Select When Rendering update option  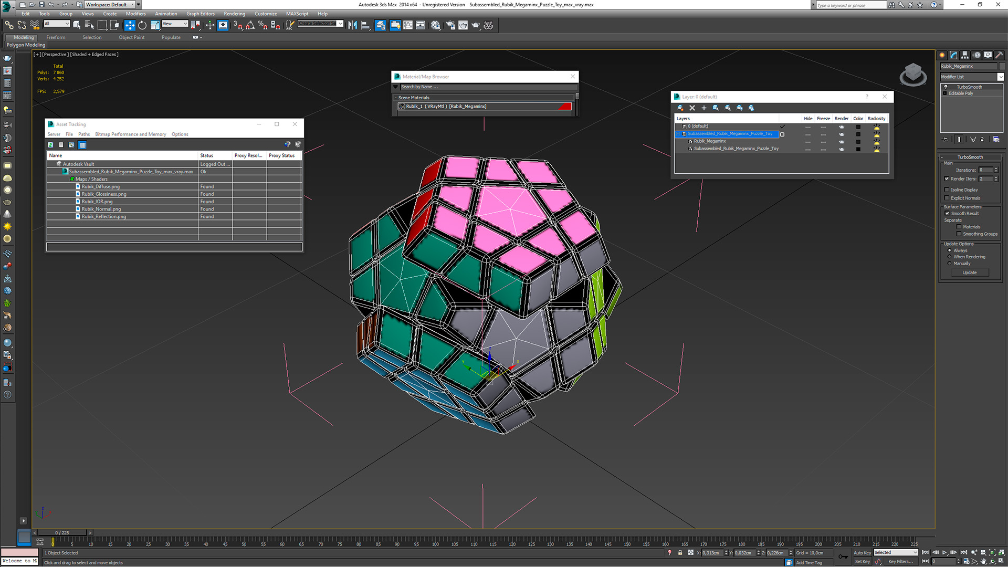click(x=949, y=257)
